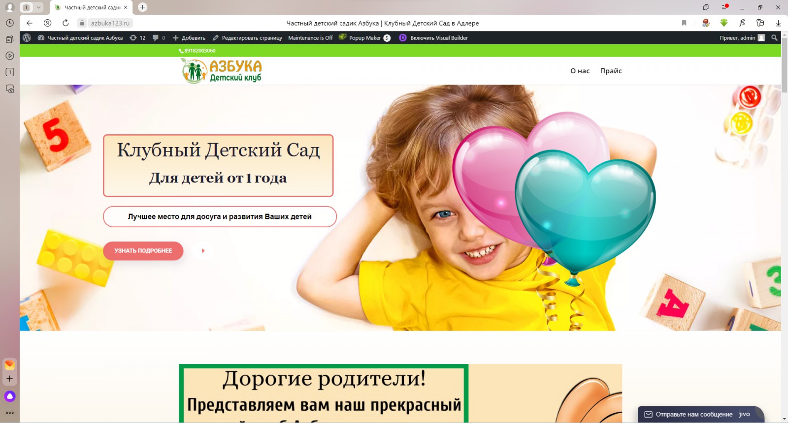This screenshot has width=788, height=423.
Task: Open a new browser tab
Action: [142, 7]
